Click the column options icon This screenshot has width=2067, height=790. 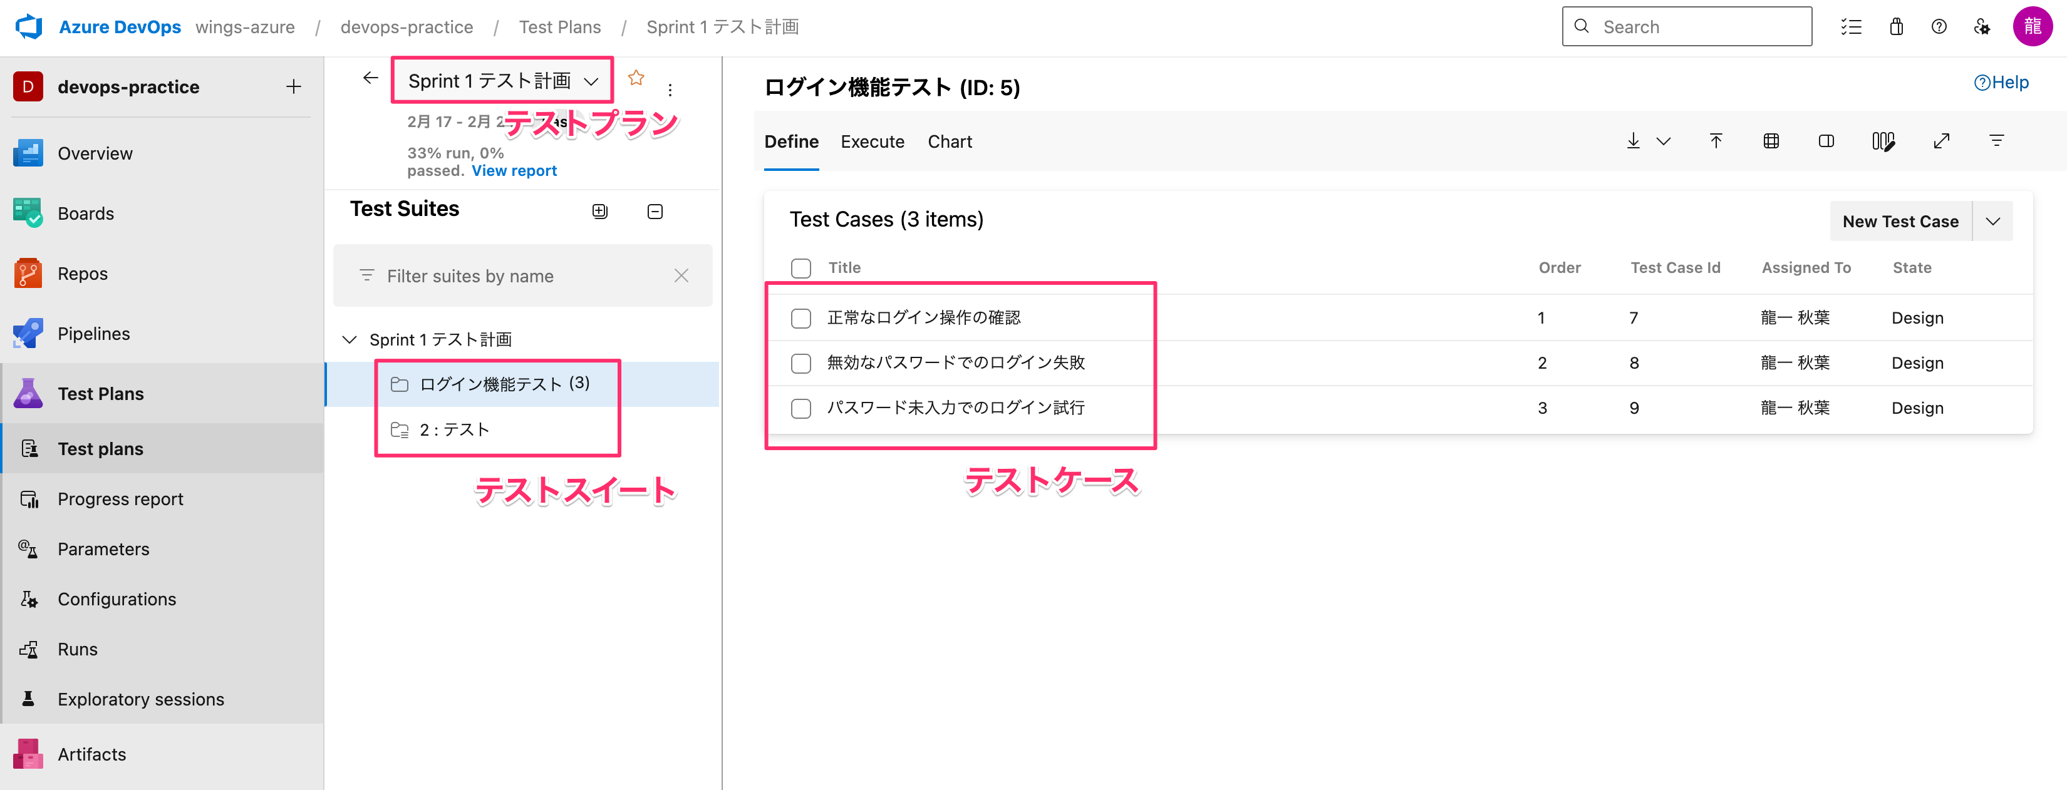(x=1882, y=141)
